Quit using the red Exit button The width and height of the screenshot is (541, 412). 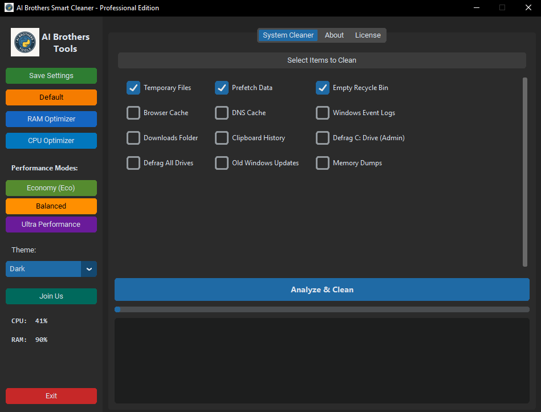pyautogui.click(x=51, y=396)
